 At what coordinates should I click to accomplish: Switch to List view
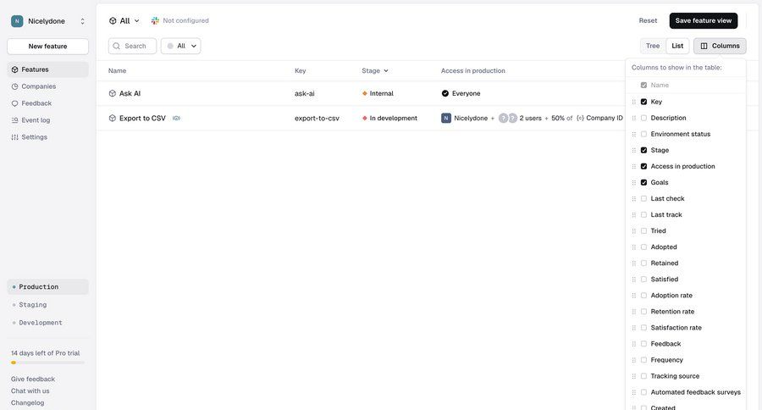[x=677, y=46]
